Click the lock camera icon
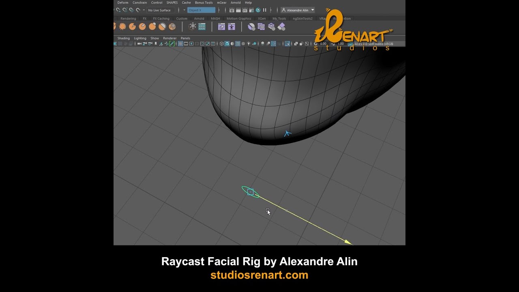Screen dimensions: 519x292 145,43
